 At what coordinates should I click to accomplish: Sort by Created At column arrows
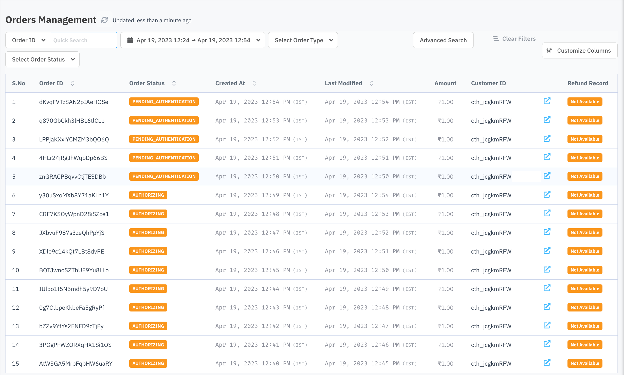pos(254,83)
